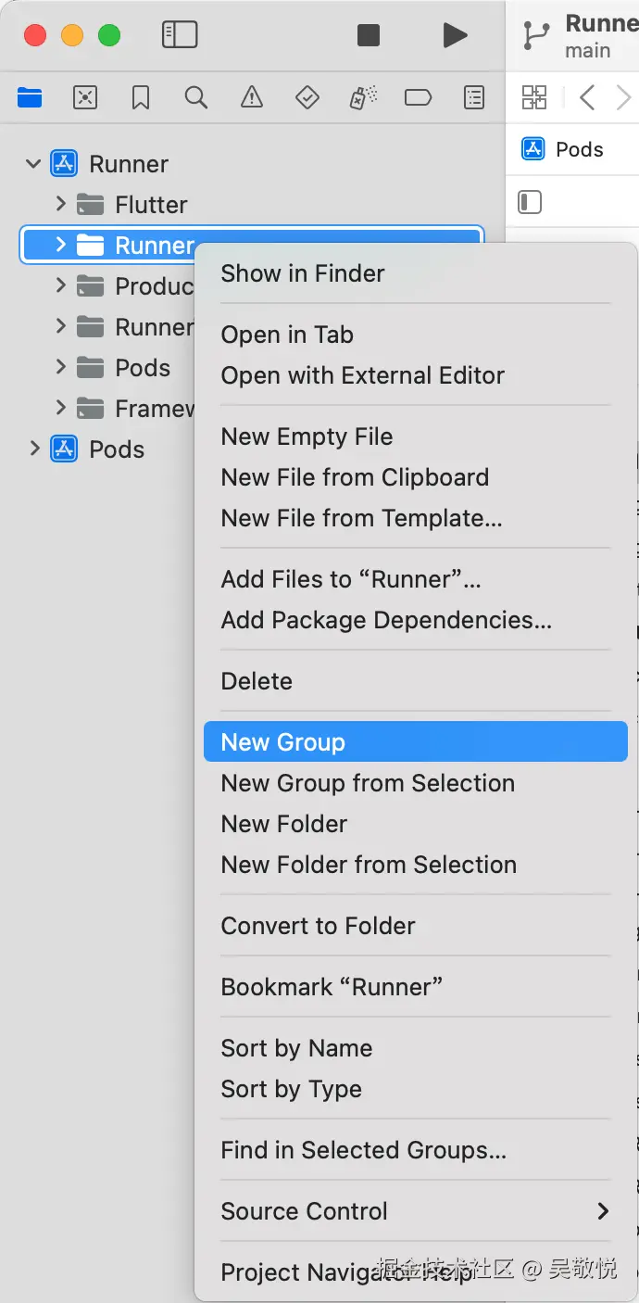Screen dimensions: 639x1303
Task: Run the project with Play button
Action: (x=455, y=35)
